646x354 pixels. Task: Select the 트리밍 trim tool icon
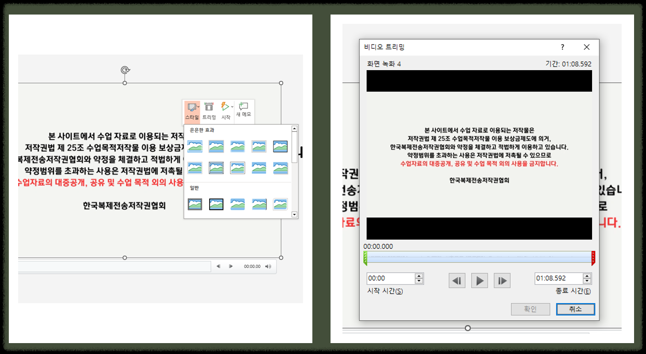(210, 106)
